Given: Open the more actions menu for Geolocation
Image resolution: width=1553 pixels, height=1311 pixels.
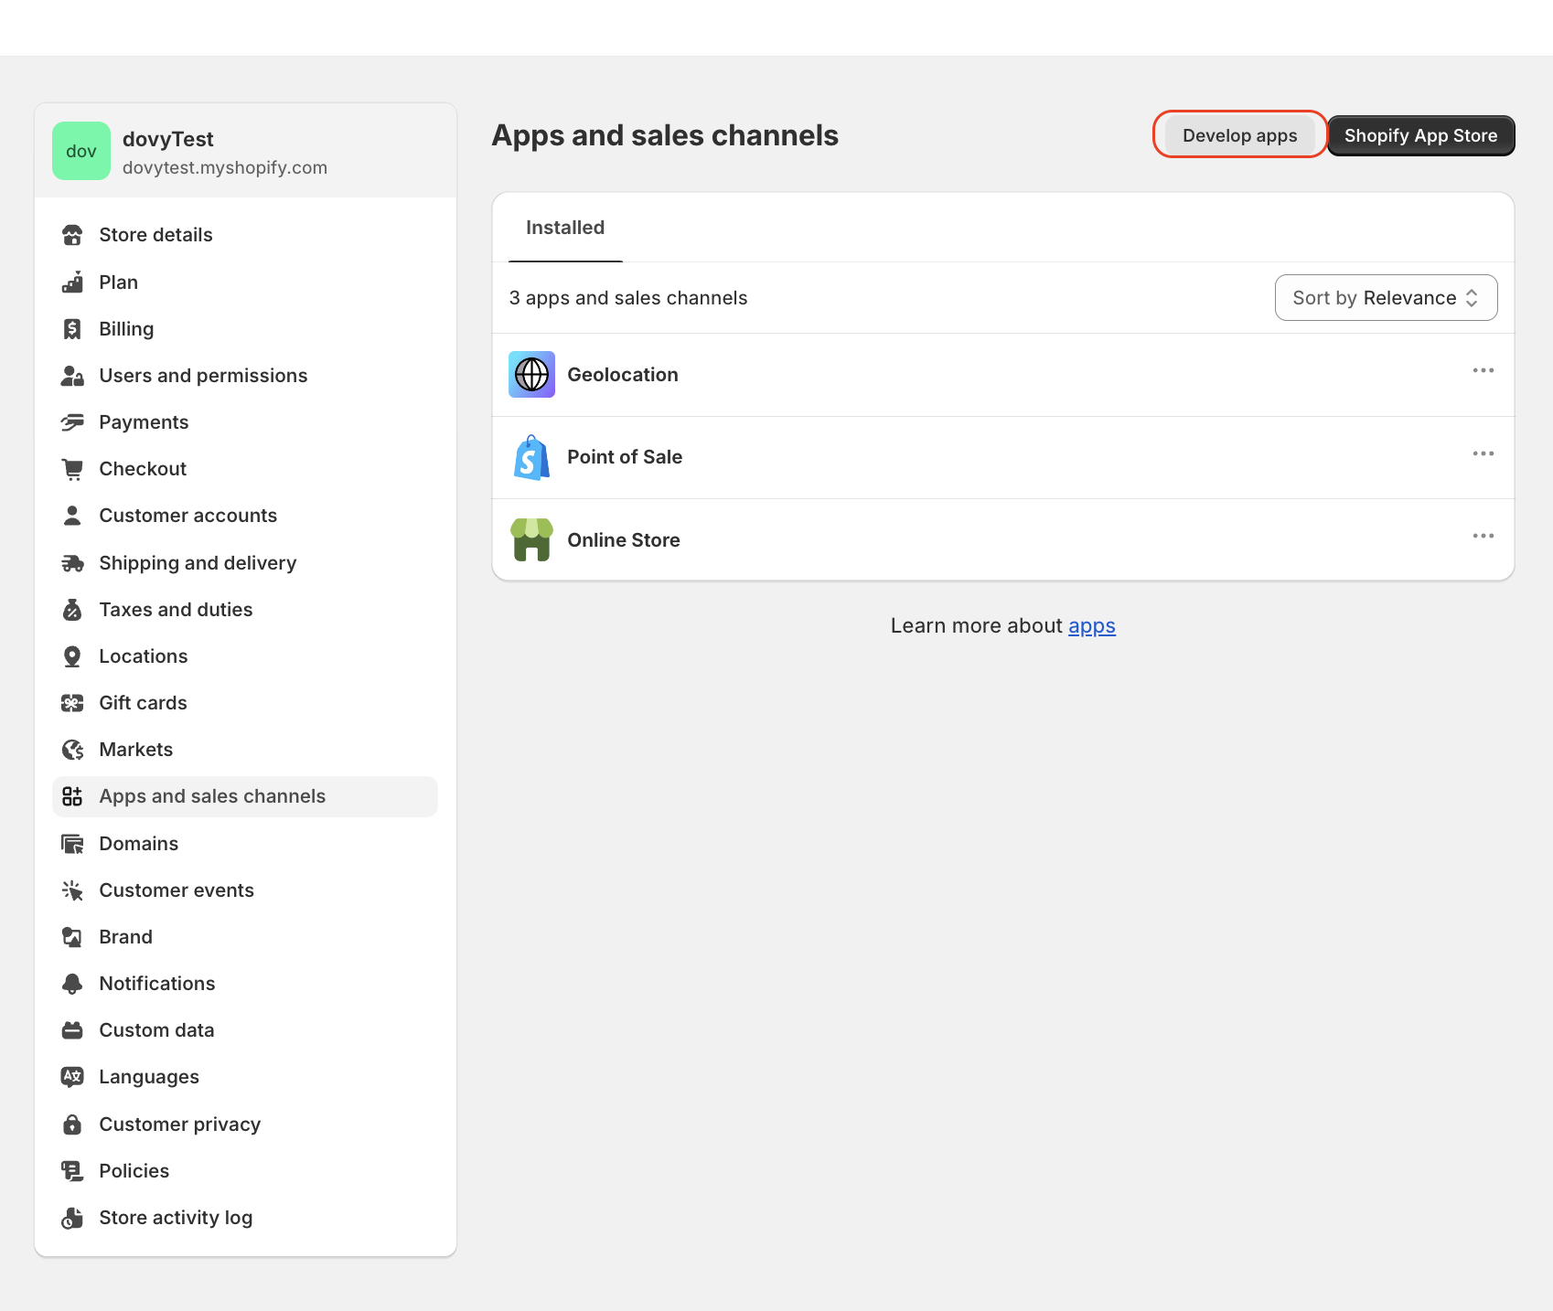Looking at the screenshot, I should tap(1483, 370).
